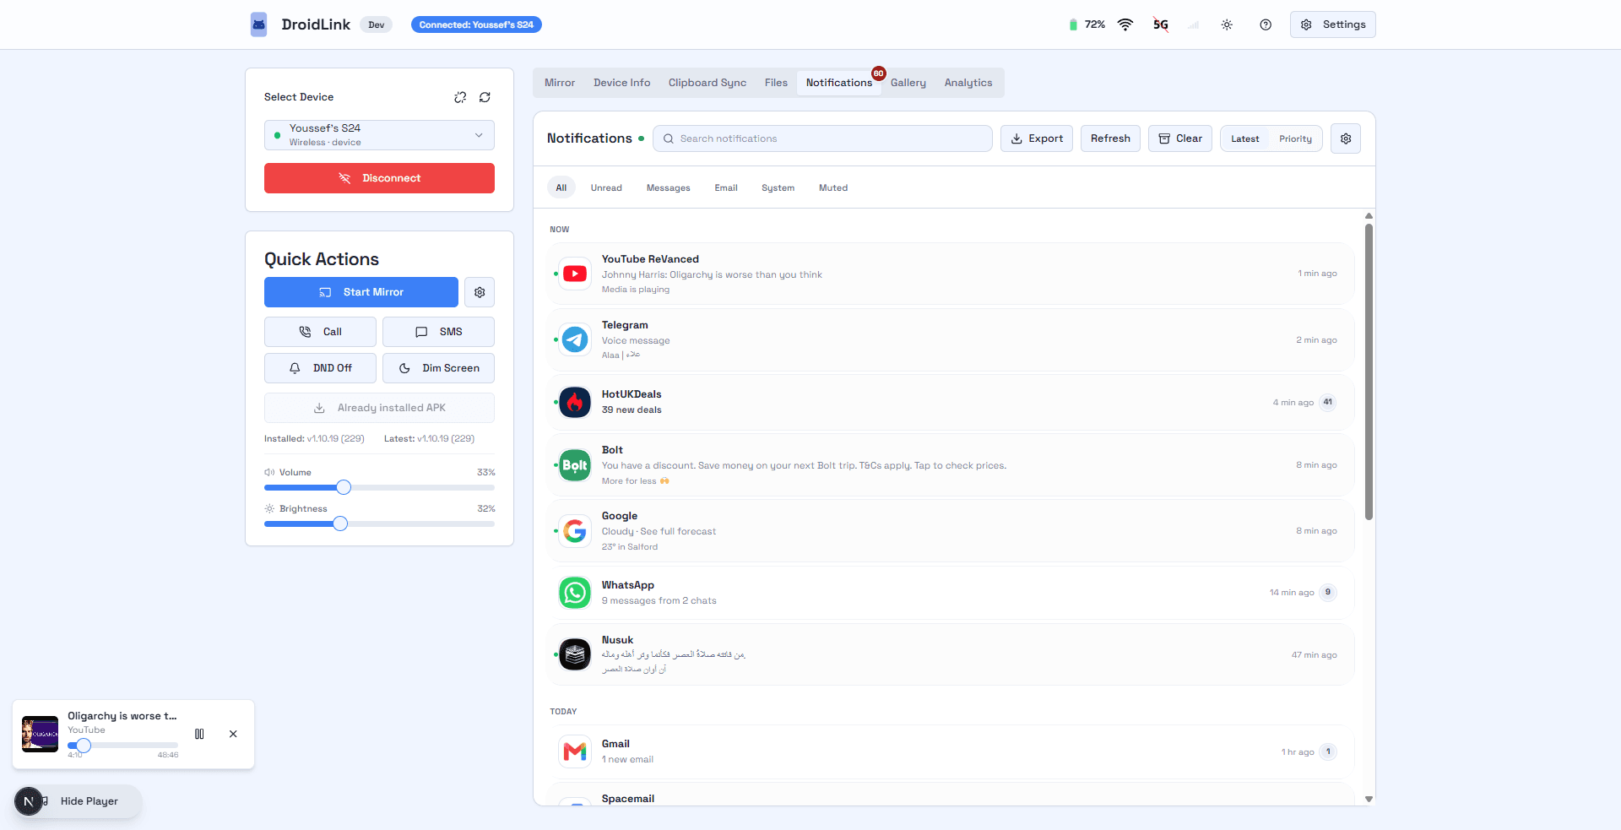Open the Analytics tab
Viewport: 1621px width, 830px height.
tap(968, 83)
